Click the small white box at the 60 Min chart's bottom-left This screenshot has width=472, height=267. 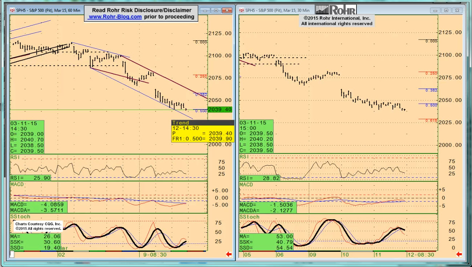[x=12, y=255]
